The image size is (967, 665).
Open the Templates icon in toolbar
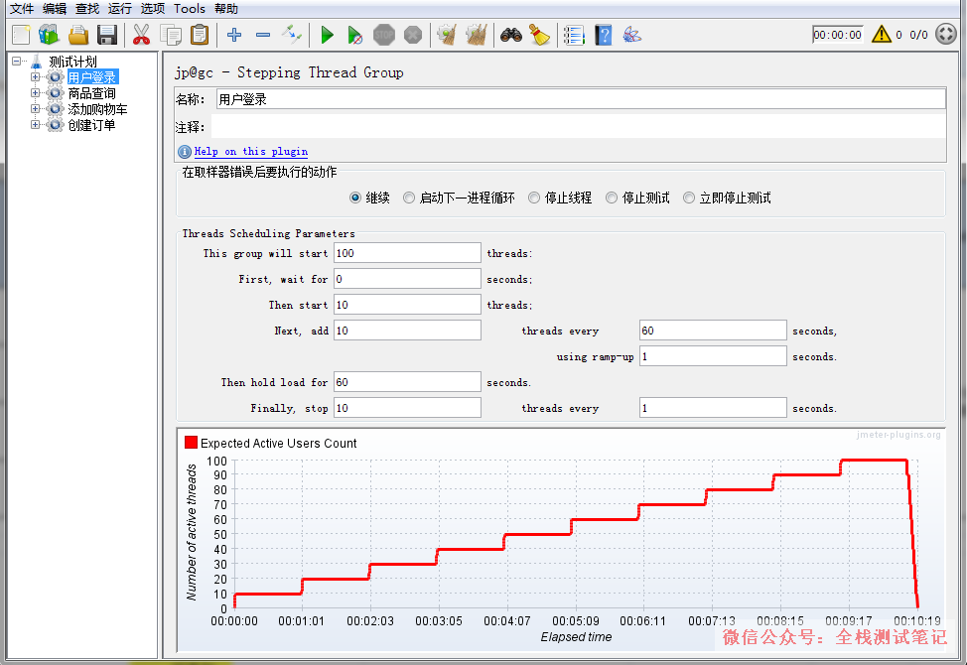tap(50, 35)
